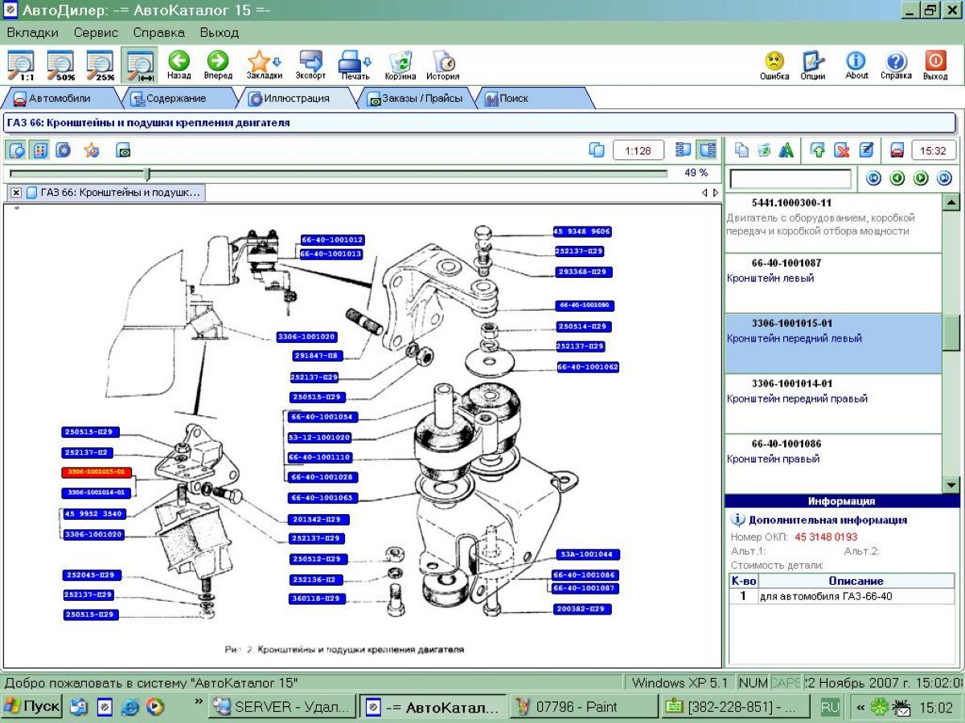
Task: Click red label 3306-1001015-01 on illustration
Action: [x=95, y=472]
